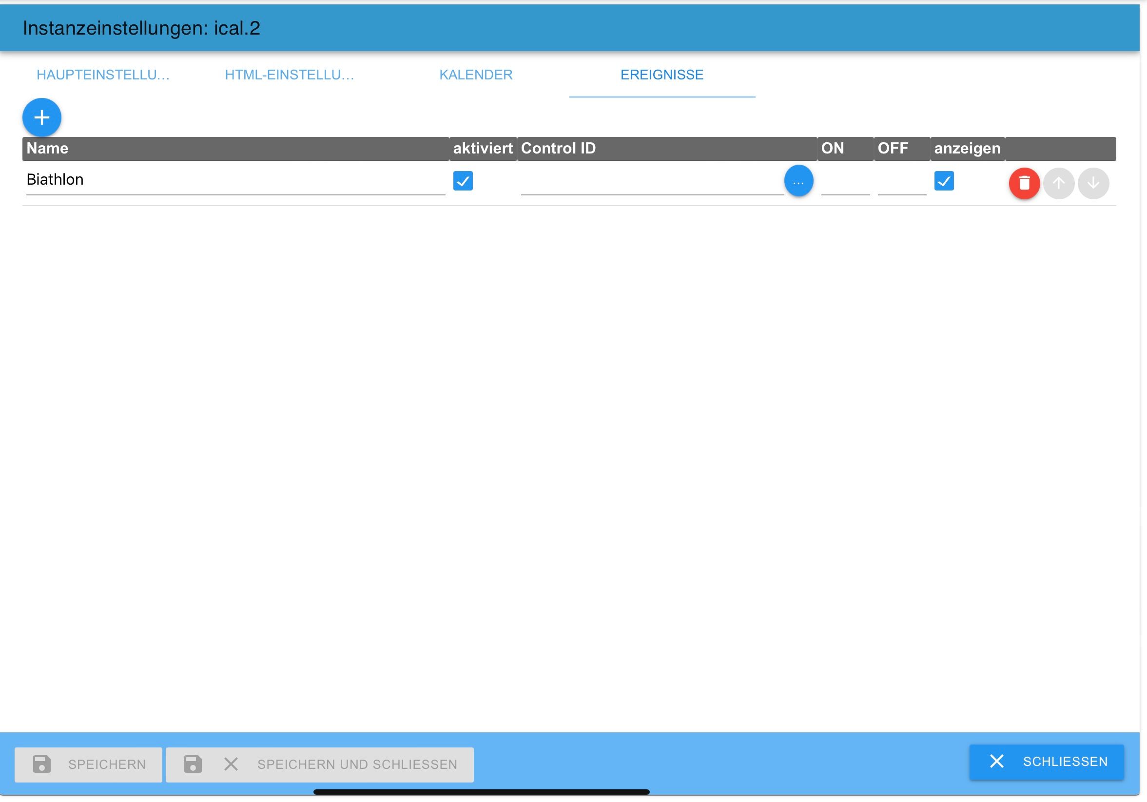
Task: Open Control ID selector with dots button
Action: tap(798, 181)
